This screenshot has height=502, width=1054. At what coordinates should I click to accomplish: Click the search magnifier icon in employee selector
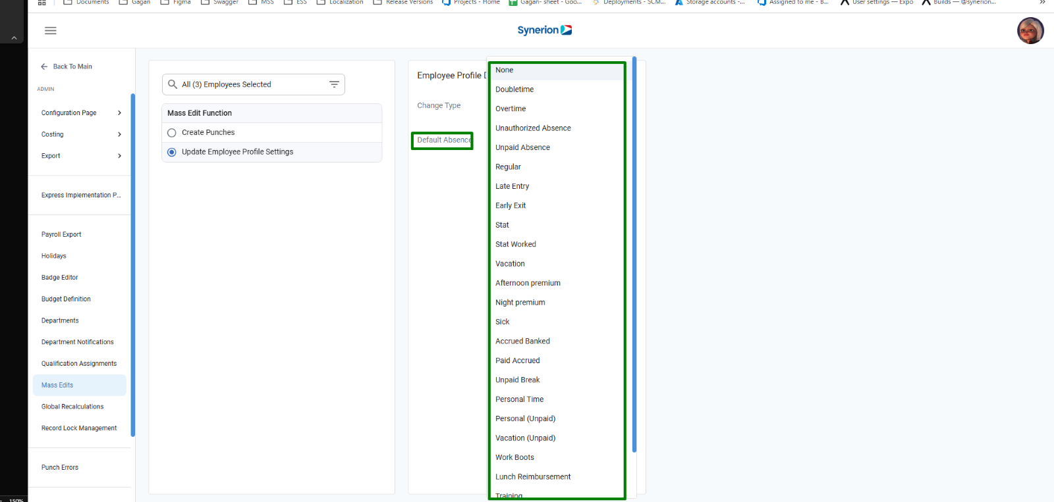click(x=173, y=84)
